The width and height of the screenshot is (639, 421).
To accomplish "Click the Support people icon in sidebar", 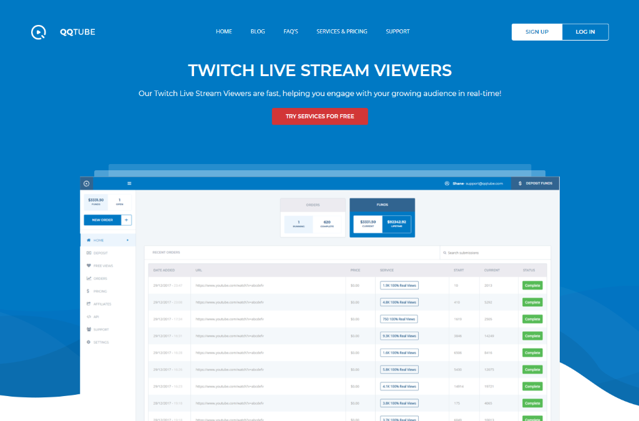I will point(89,329).
